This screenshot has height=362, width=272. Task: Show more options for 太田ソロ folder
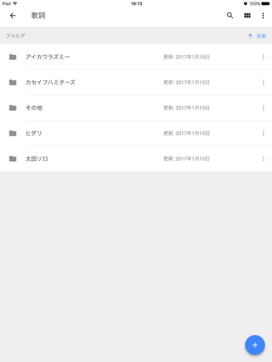pyautogui.click(x=263, y=159)
